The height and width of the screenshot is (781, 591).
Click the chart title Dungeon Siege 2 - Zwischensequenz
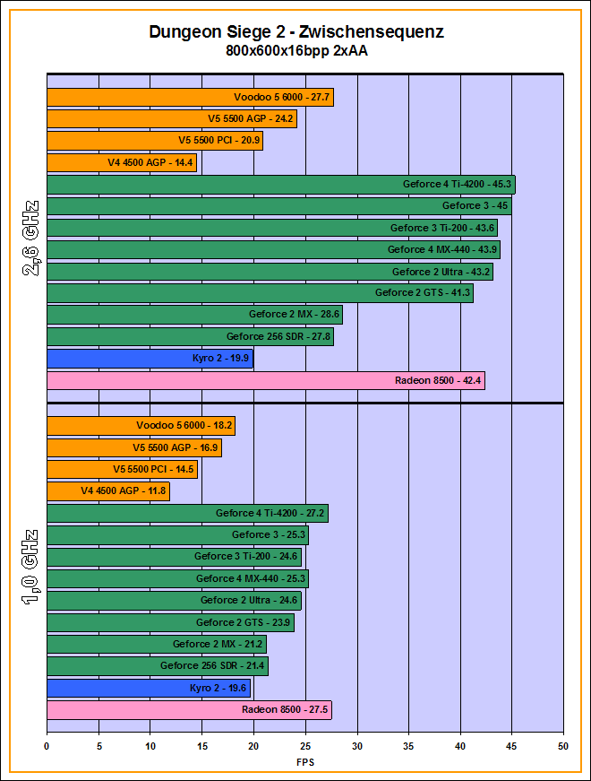[x=296, y=32]
